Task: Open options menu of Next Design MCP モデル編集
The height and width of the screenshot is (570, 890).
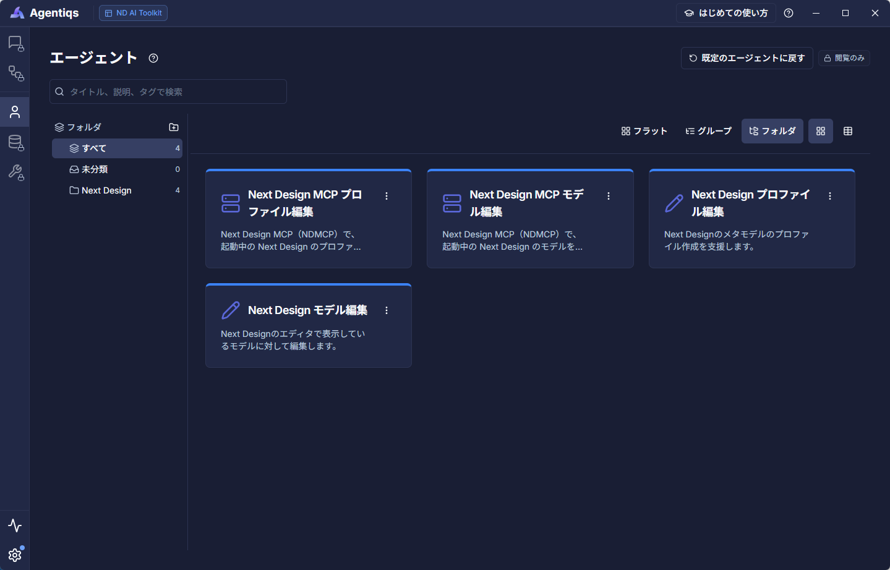Action: click(x=609, y=196)
